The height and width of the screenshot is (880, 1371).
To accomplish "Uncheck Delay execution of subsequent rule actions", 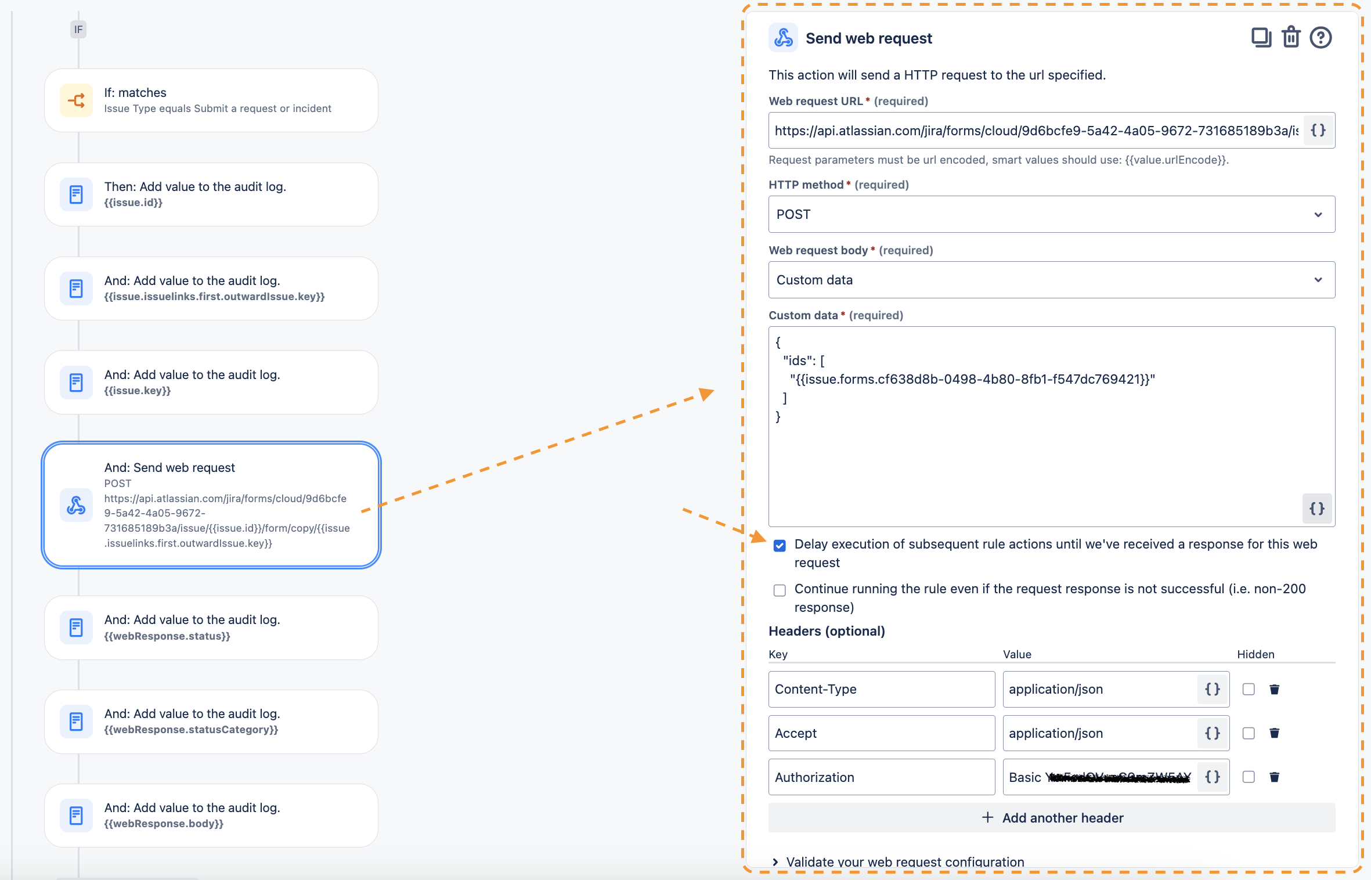I will [x=780, y=546].
